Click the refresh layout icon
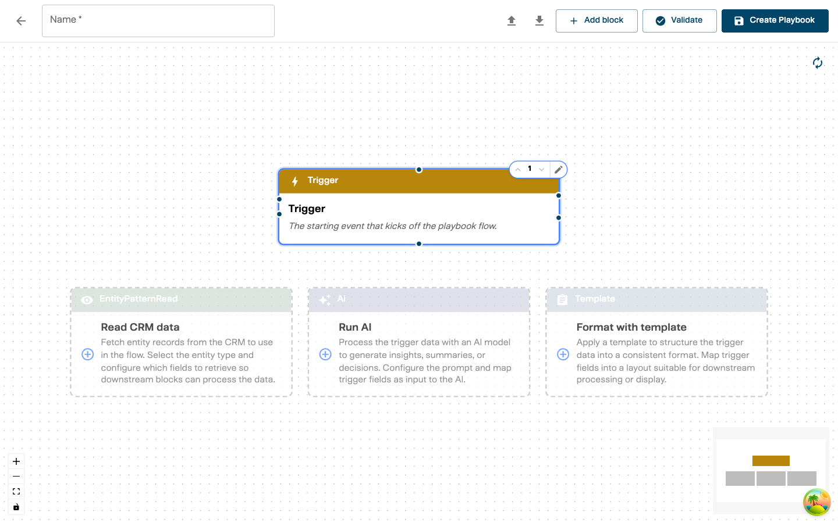The width and height of the screenshot is (838, 523). coord(818,63)
